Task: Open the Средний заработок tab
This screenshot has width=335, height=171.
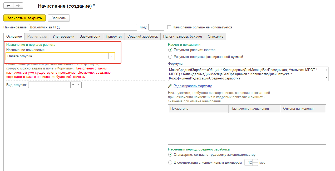Action: (142, 37)
